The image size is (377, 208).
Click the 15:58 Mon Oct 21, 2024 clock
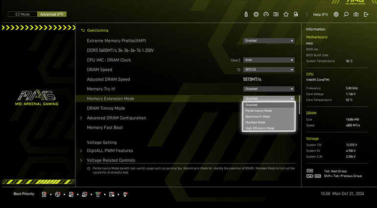click(342, 194)
